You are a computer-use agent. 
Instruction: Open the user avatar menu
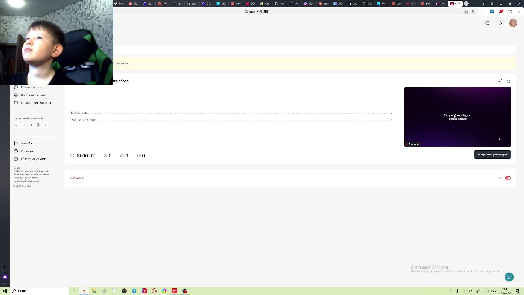tap(513, 23)
